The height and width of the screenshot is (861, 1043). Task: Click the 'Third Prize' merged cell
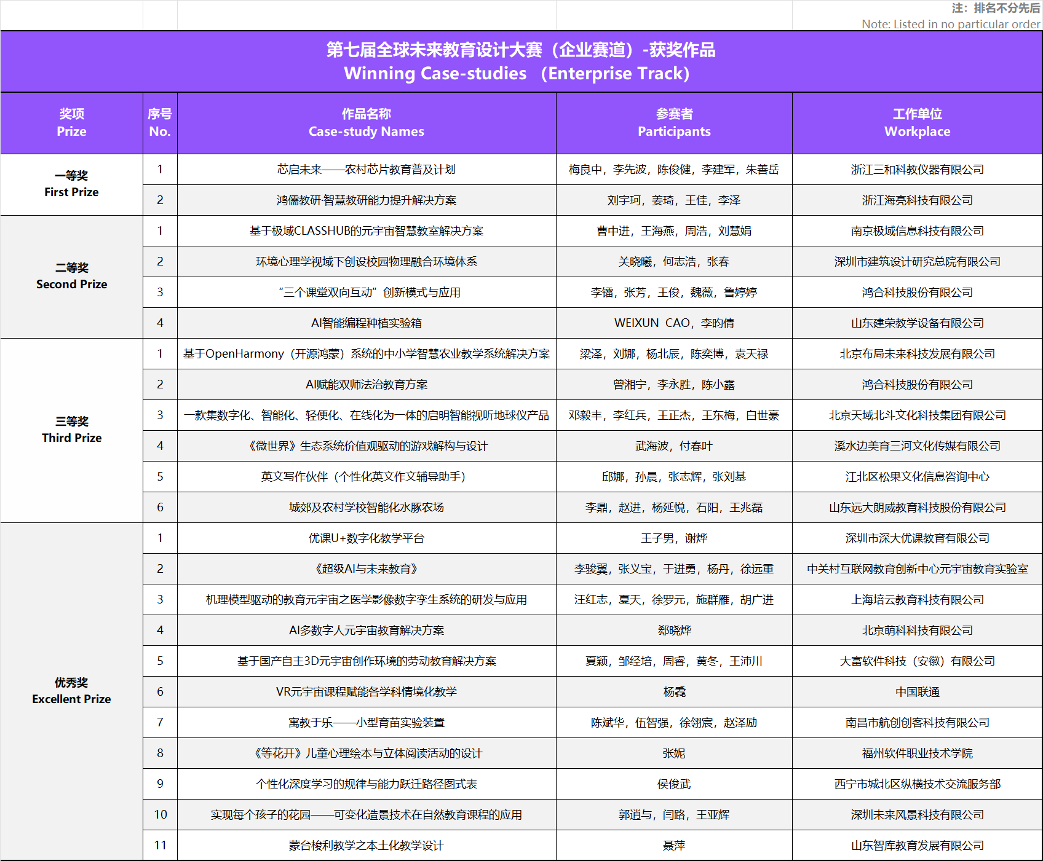pyautogui.click(x=71, y=430)
